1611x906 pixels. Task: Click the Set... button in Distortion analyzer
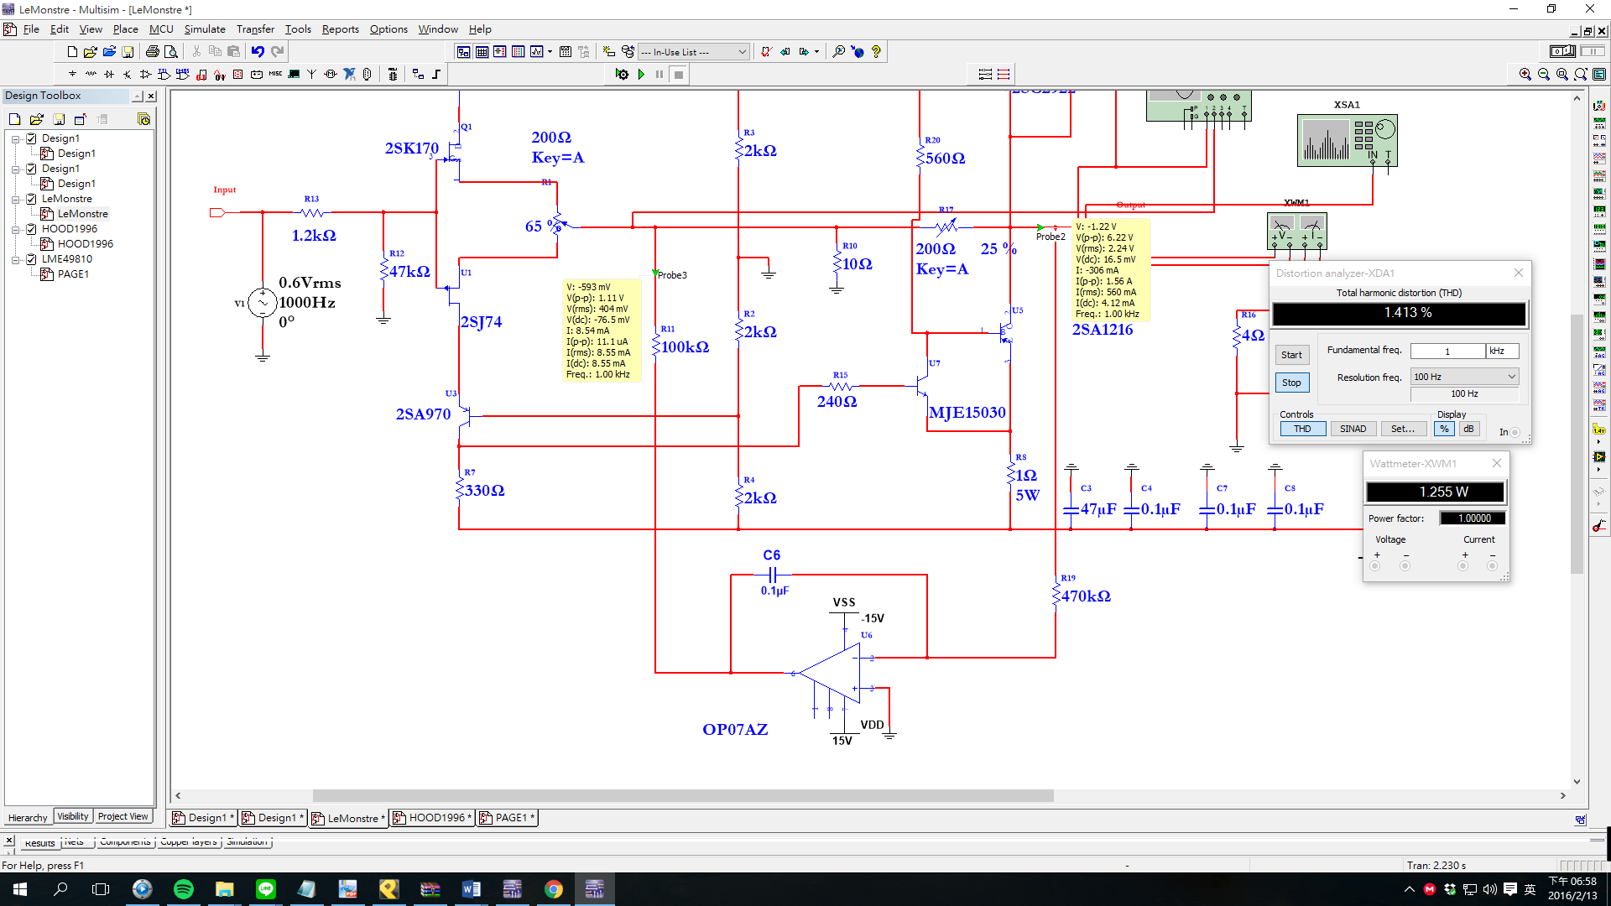1402,429
